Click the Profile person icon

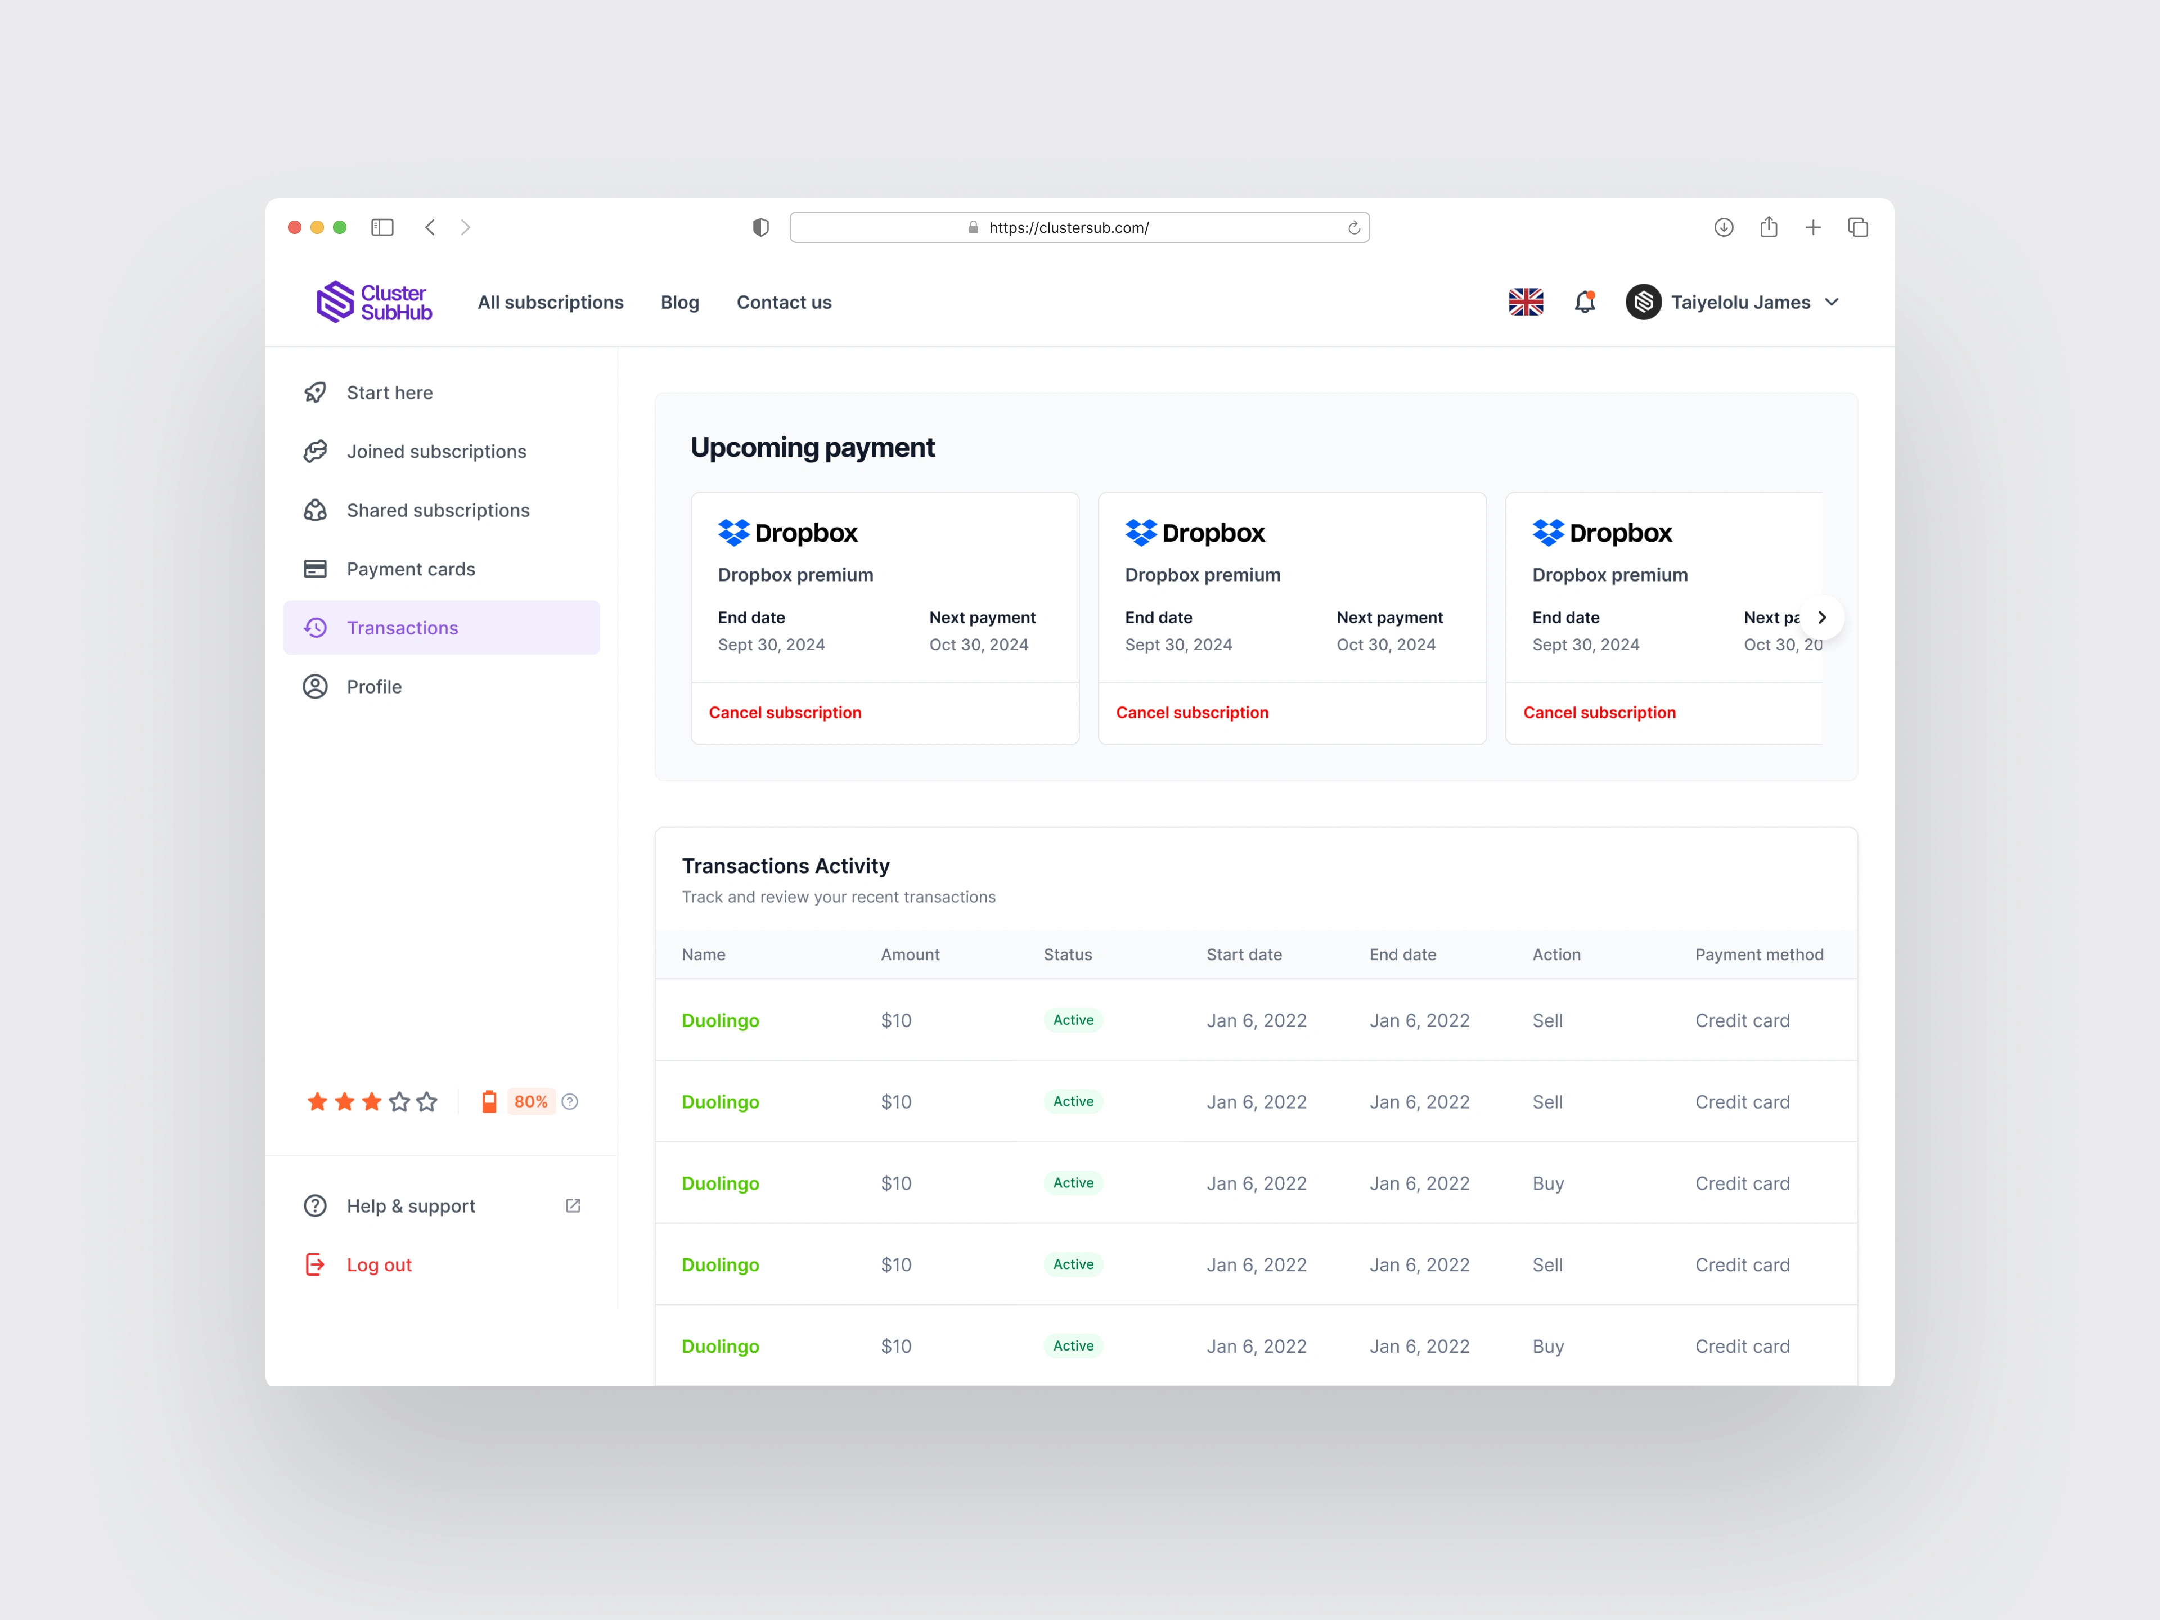(316, 686)
